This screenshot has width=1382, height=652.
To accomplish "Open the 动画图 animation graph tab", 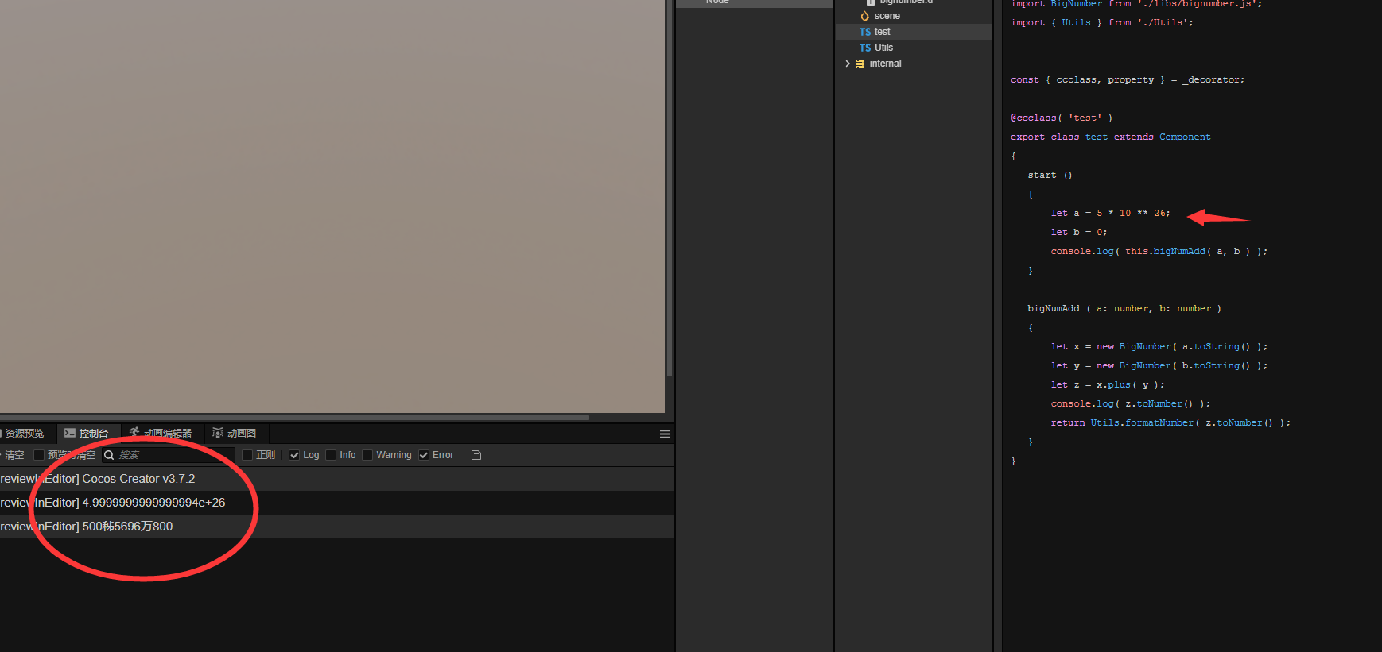I will coord(235,434).
